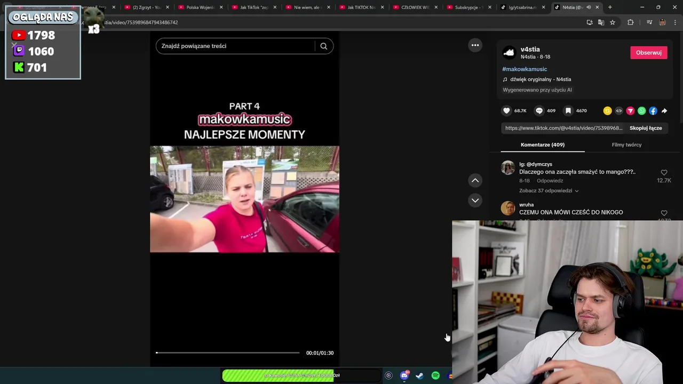Open commenter 'Ig: @dymczys' profile name
This screenshot has height=384, width=683.
(536, 164)
